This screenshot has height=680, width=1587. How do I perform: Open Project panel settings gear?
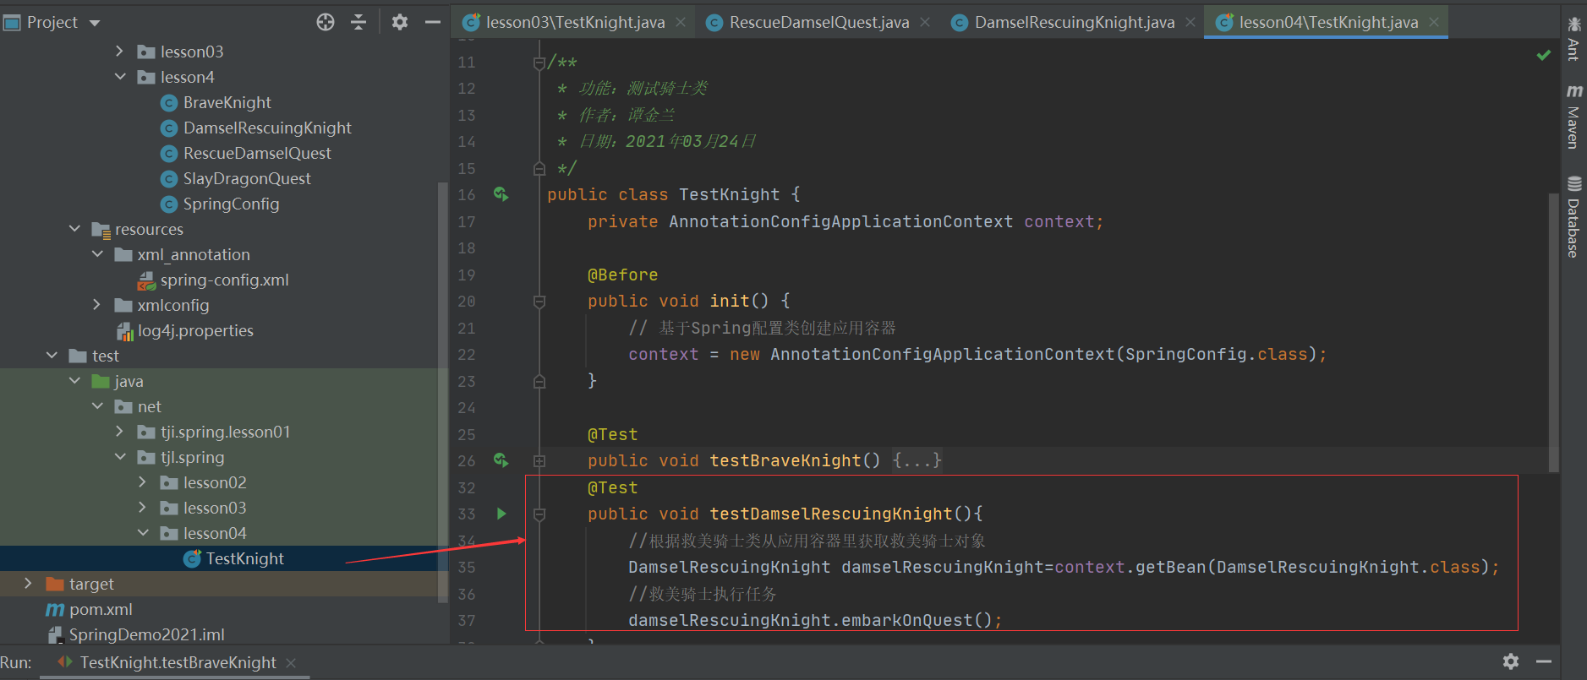pyautogui.click(x=400, y=22)
